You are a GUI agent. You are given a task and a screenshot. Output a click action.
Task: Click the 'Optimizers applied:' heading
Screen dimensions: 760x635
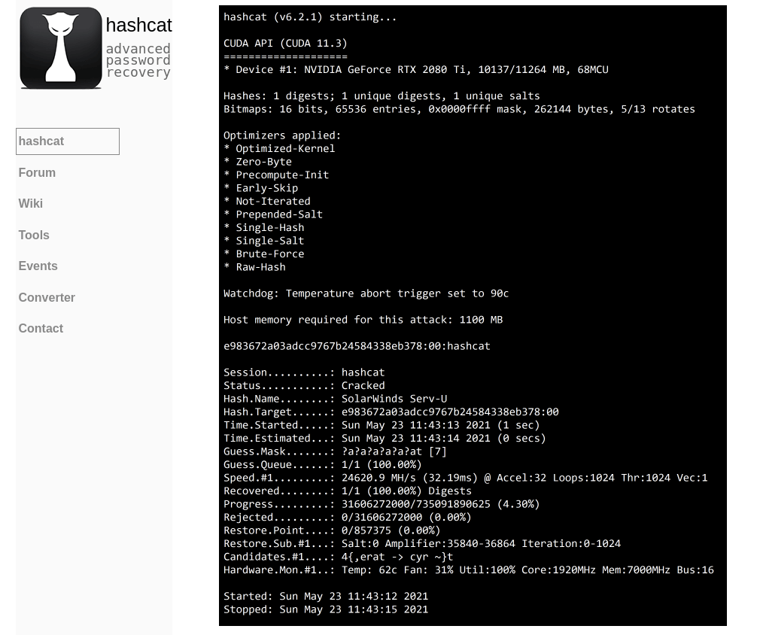[282, 135]
